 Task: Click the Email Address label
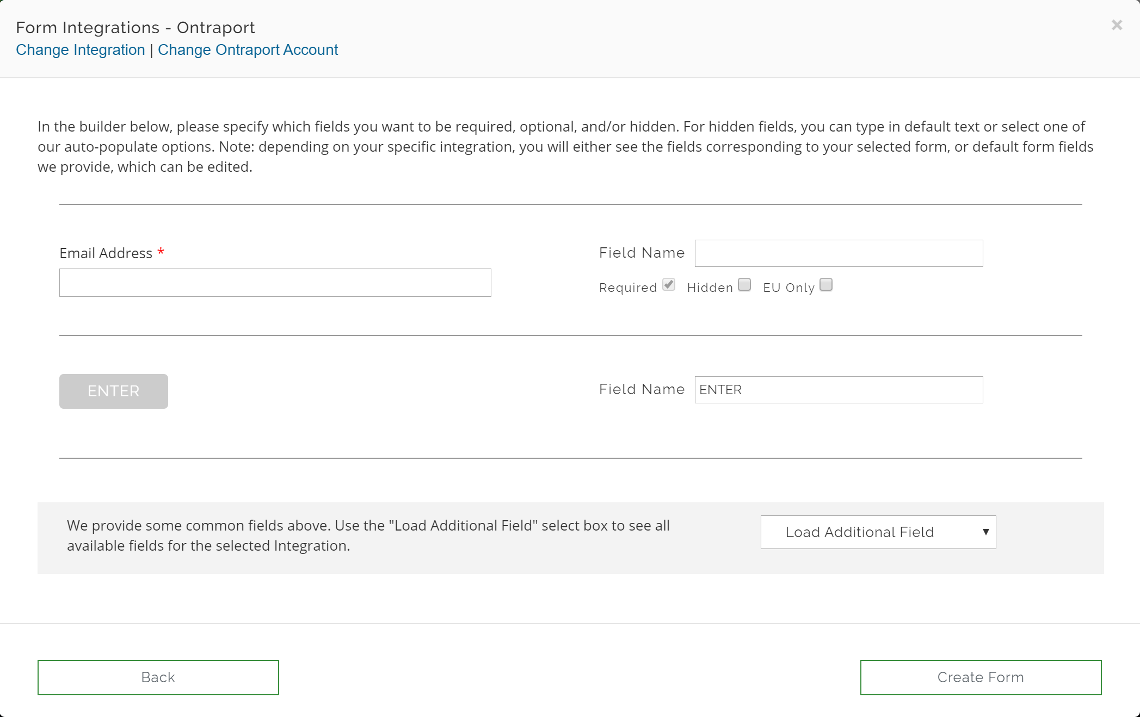(x=105, y=253)
